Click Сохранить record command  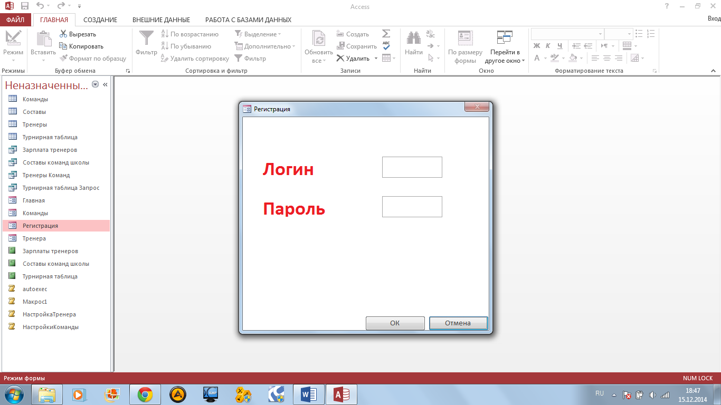point(356,46)
